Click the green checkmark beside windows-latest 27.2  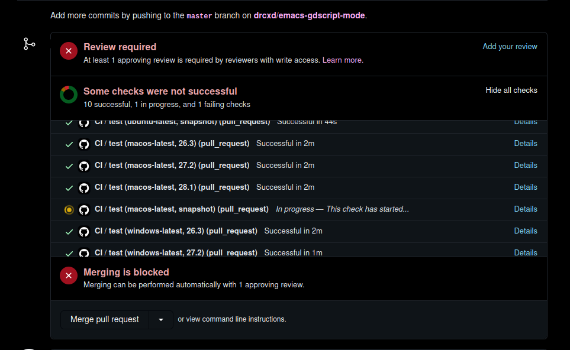[69, 253]
